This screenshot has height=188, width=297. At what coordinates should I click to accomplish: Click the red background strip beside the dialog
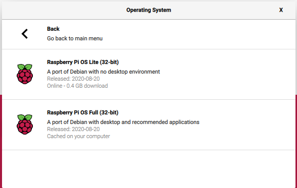(1, 141)
